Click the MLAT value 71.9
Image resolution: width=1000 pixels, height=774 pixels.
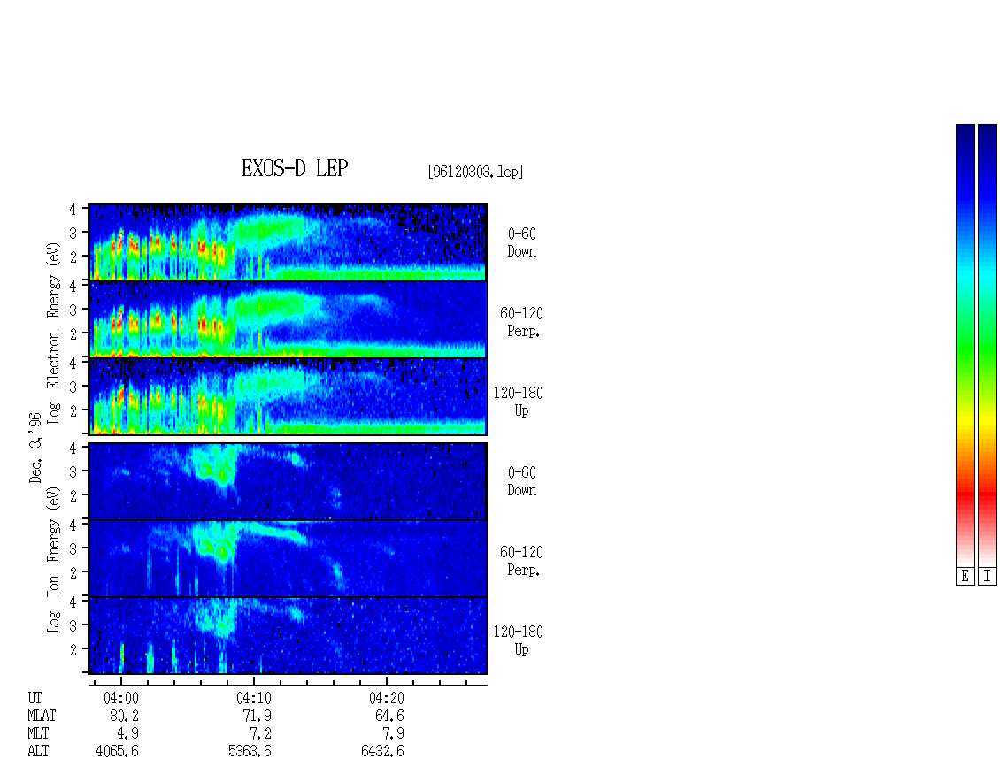(257, 716)
